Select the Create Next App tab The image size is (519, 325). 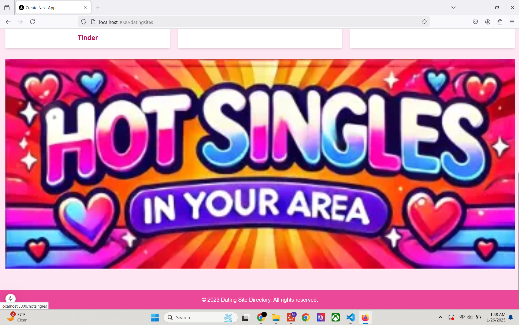53,8
